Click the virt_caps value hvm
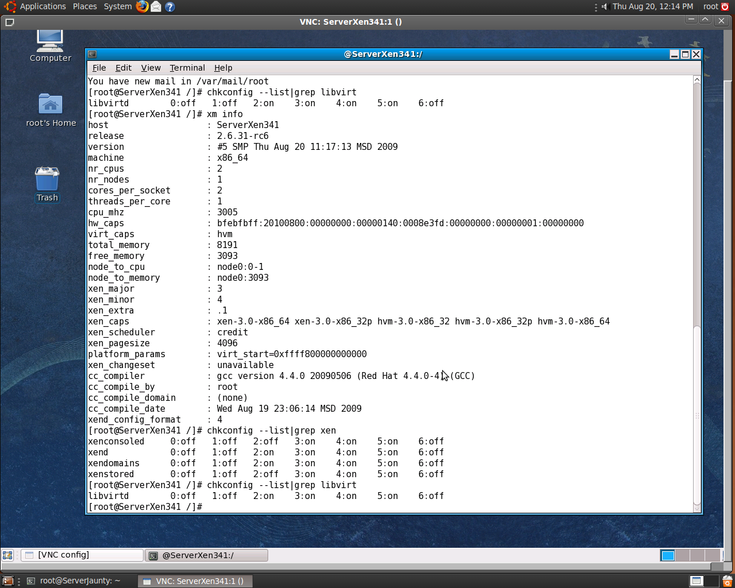 tap(225, 234)
